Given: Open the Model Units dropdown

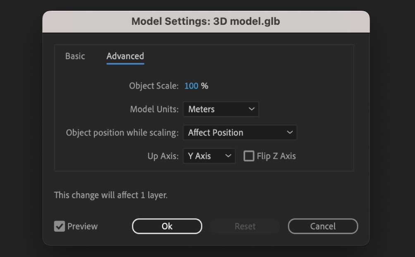Looking at the screenshot, I should [x=221, y=109].
